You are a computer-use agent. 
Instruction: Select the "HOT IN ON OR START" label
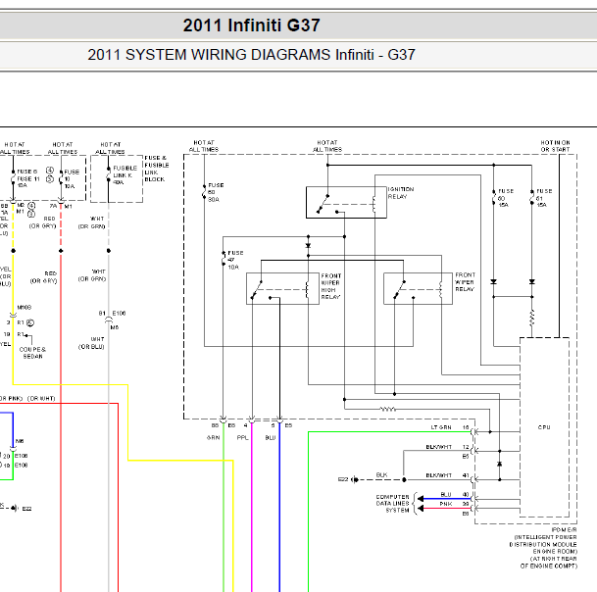(x=555, y=146)
